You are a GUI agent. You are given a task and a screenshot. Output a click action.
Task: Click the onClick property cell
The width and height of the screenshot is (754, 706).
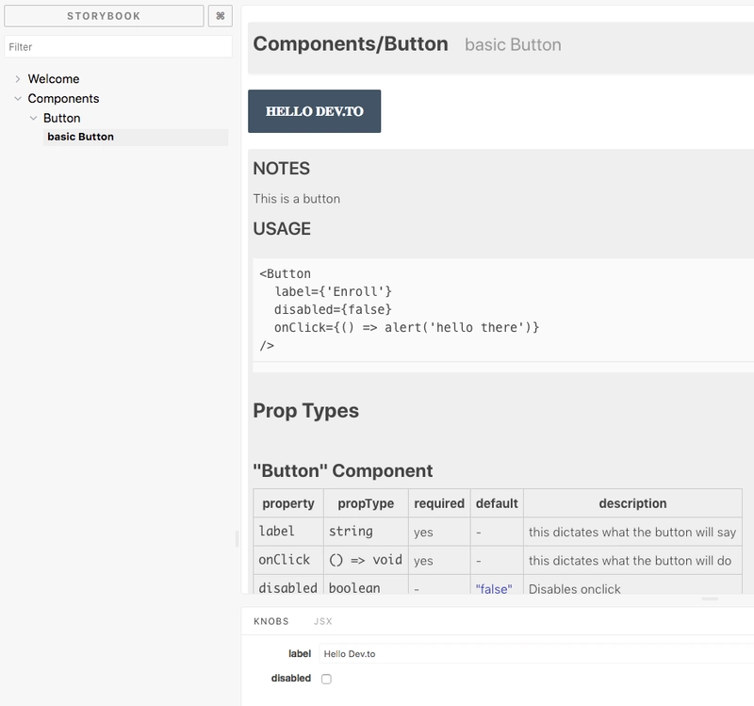[x=285, y=560]
